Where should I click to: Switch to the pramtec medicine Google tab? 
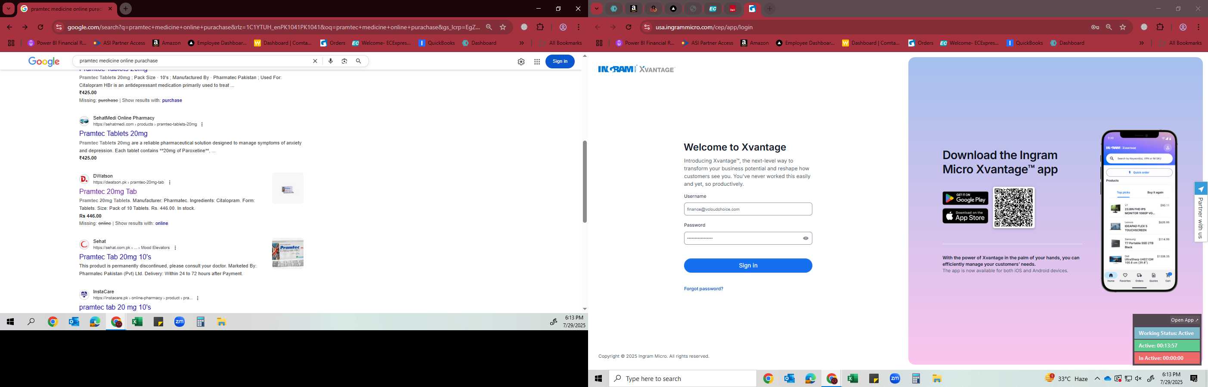(x=67, y=9)
